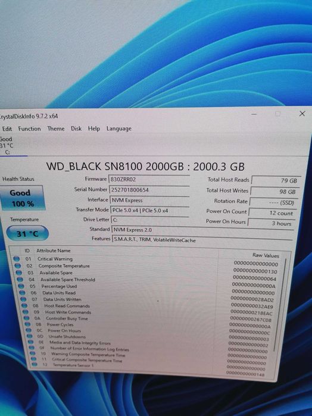Click the Total Host Writes value 98 GB
Screen dimensions: 312x416
pos(274,192)
